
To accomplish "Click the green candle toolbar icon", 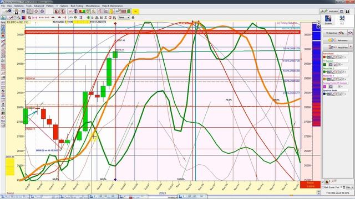I will (x=88, y=17).
